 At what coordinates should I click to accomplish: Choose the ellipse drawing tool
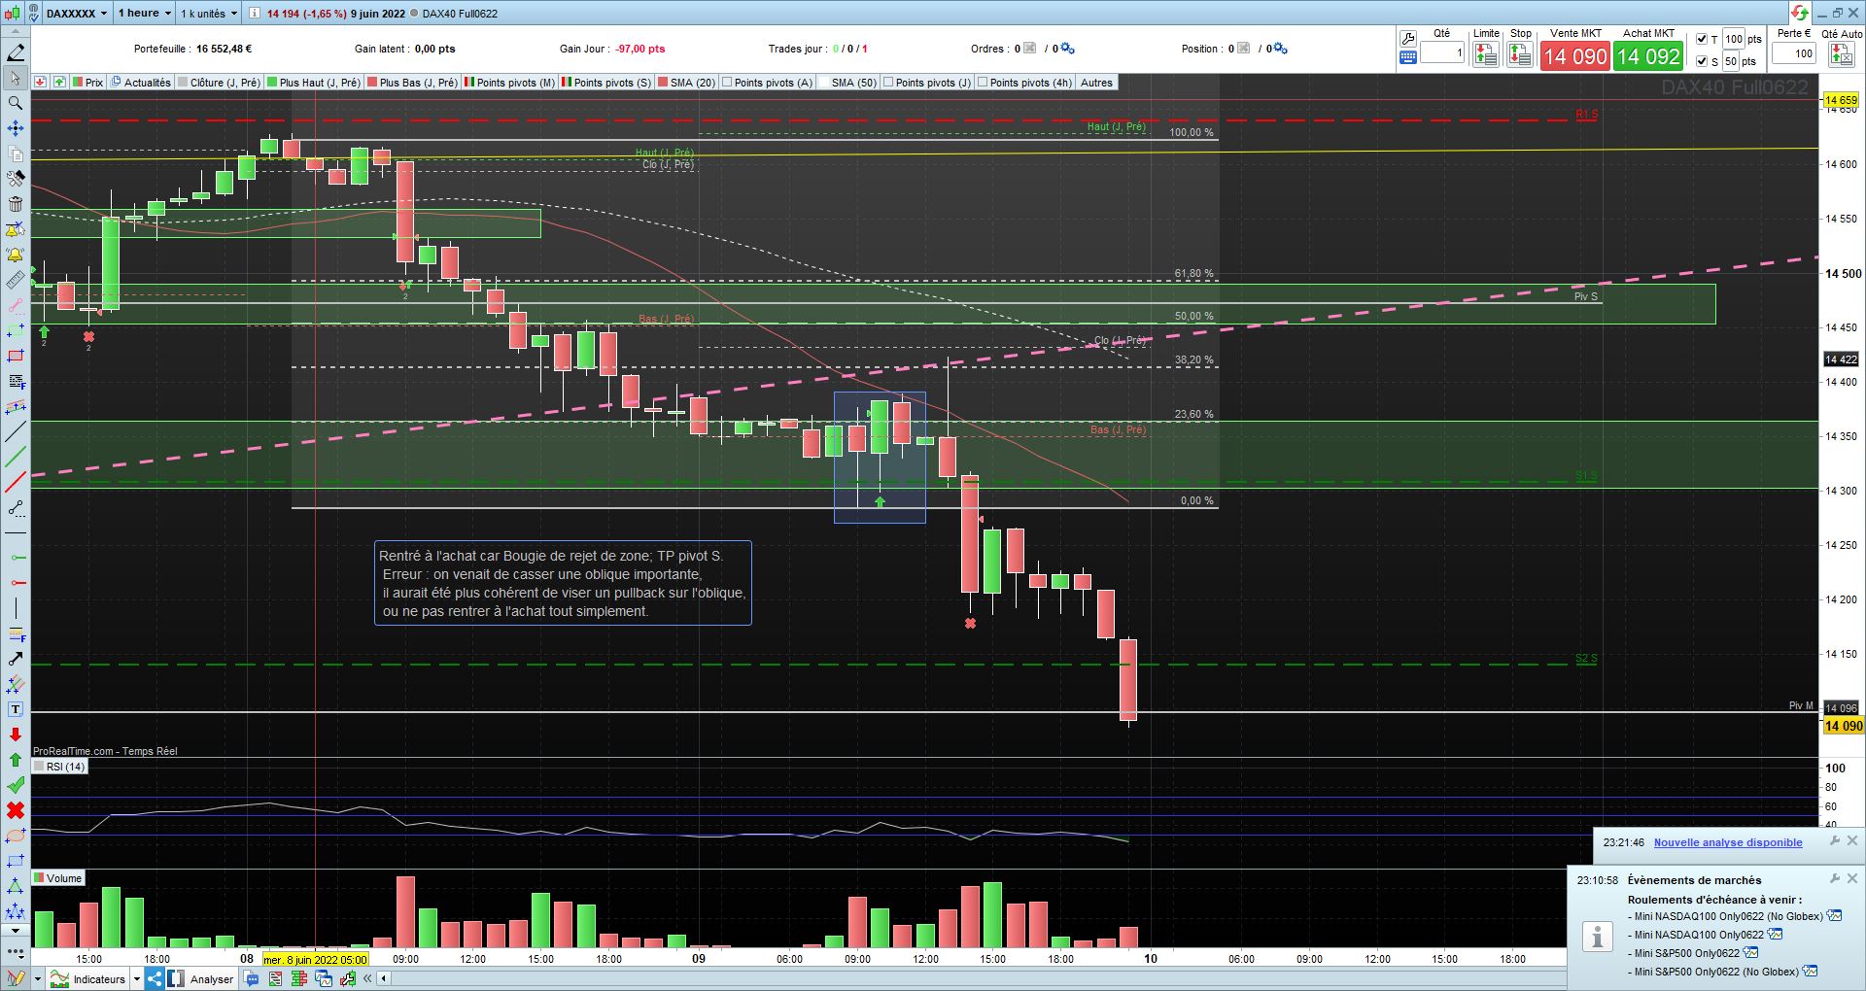(x=15, y=836)
